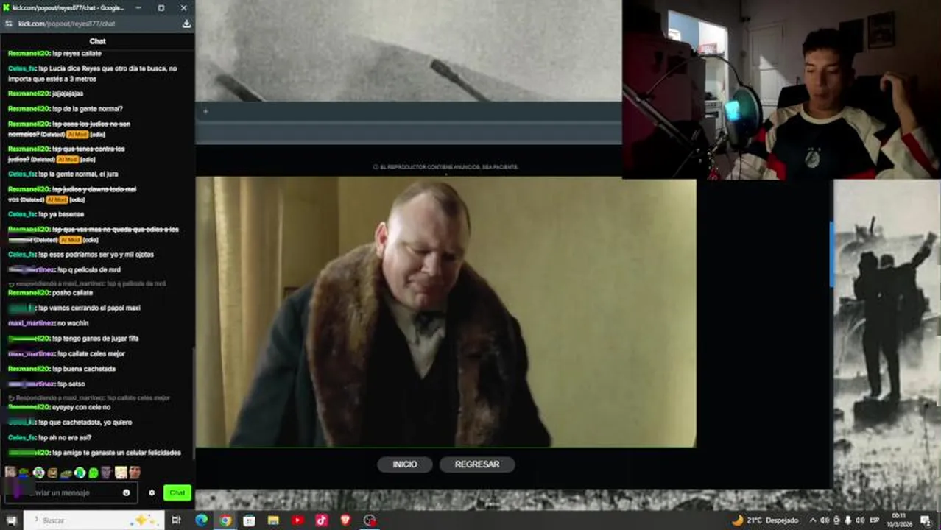Image resolution: width=941 pixels, height=530 pixels.
Task: Click message 'Isp tengo ganas de jugar fifa'
Action: (96, 339)
